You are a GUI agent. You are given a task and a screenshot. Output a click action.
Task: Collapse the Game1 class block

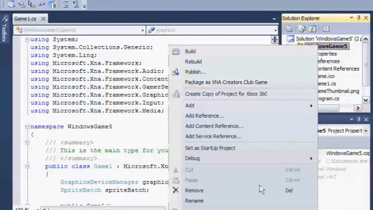coord(27,166)
